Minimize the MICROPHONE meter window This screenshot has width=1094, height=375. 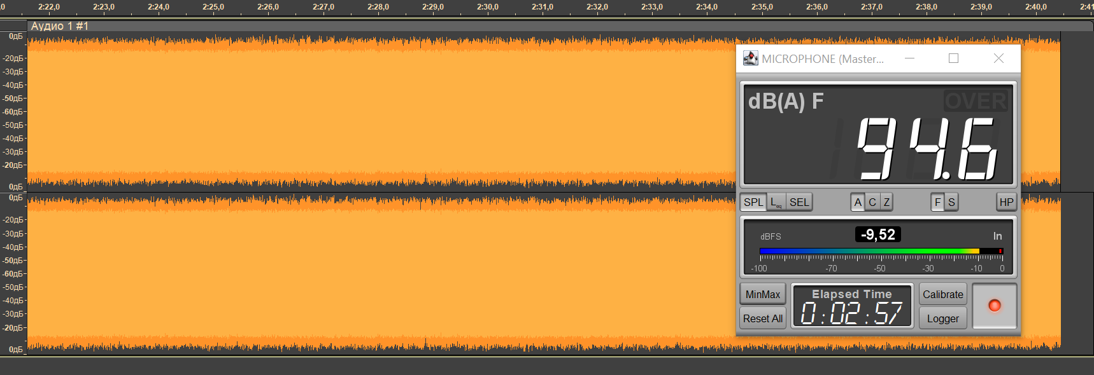pos(910,58)
